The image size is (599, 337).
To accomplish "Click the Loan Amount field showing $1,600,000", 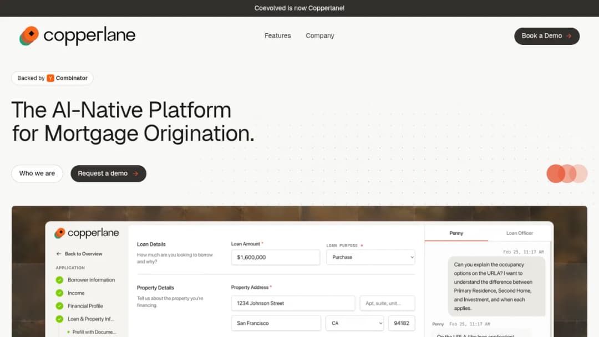I will pyautogui.click(x=276, y=257).
